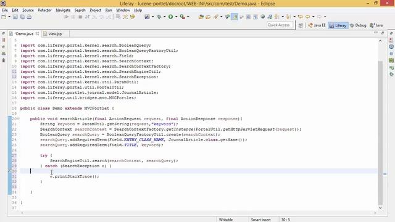Open the Source menu
The width and height of the screenshot is (395, 222).
click(x=28, y=10)
